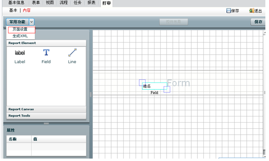
Task: Click the 保存 button on designer toolbar
Action: point(258,22)
